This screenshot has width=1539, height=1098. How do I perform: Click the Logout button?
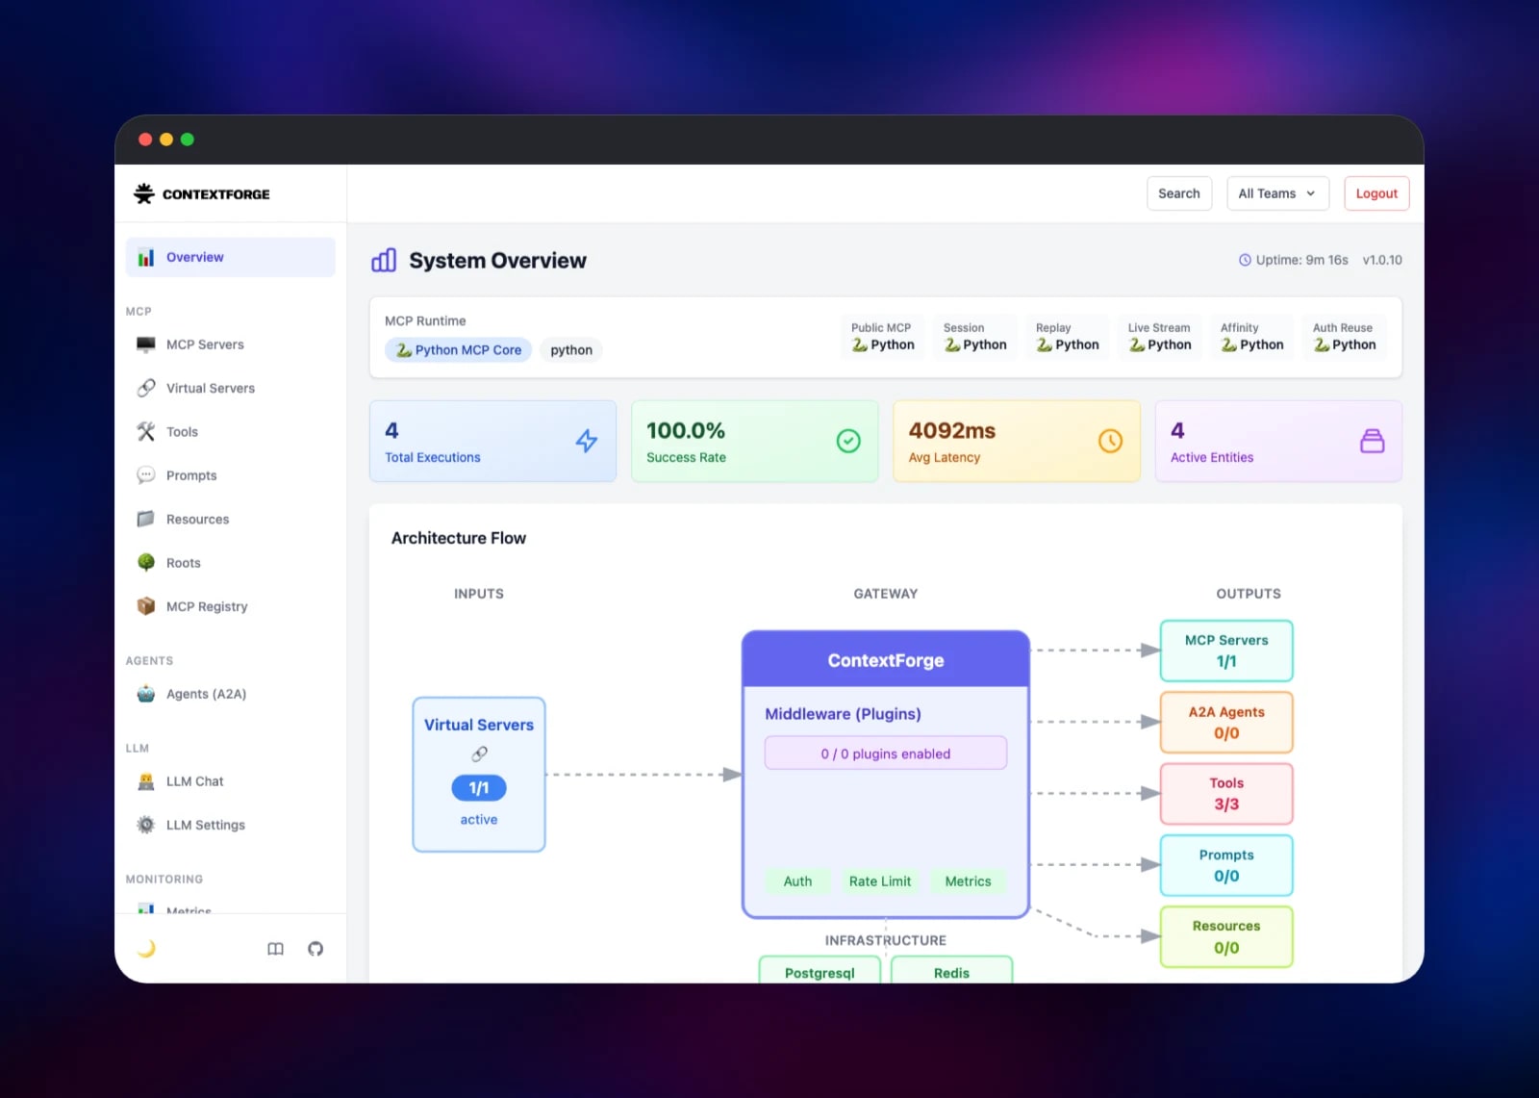1376,193
